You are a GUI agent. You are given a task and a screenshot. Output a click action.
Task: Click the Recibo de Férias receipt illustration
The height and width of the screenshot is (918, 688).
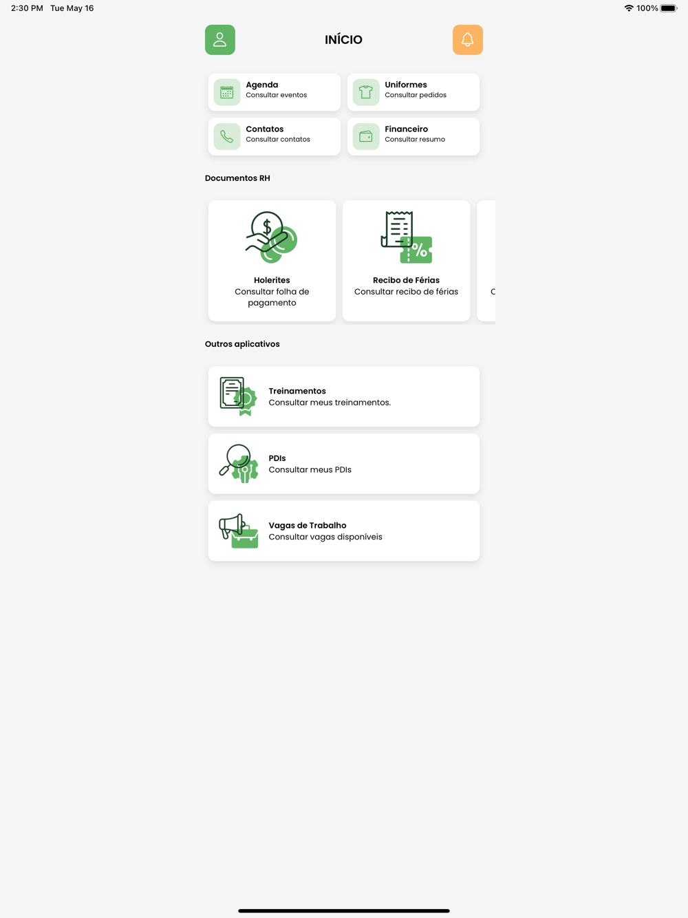pos(407,237)
